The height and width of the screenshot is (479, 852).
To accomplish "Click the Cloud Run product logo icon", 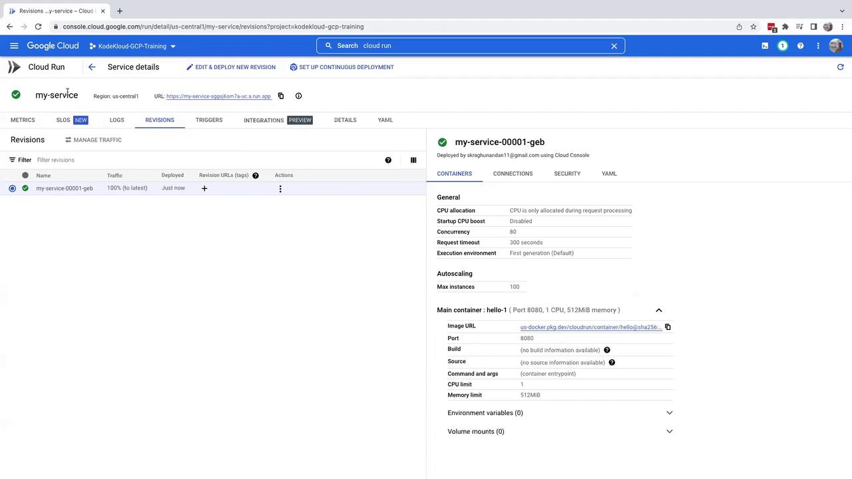I will point(14,67).
